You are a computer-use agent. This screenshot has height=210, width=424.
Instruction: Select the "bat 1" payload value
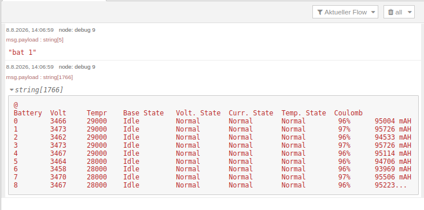point(22,52)
